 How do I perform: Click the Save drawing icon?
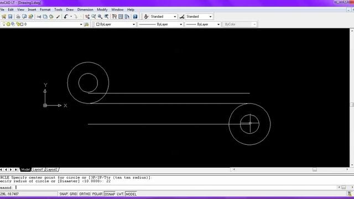tap(10, 17)
